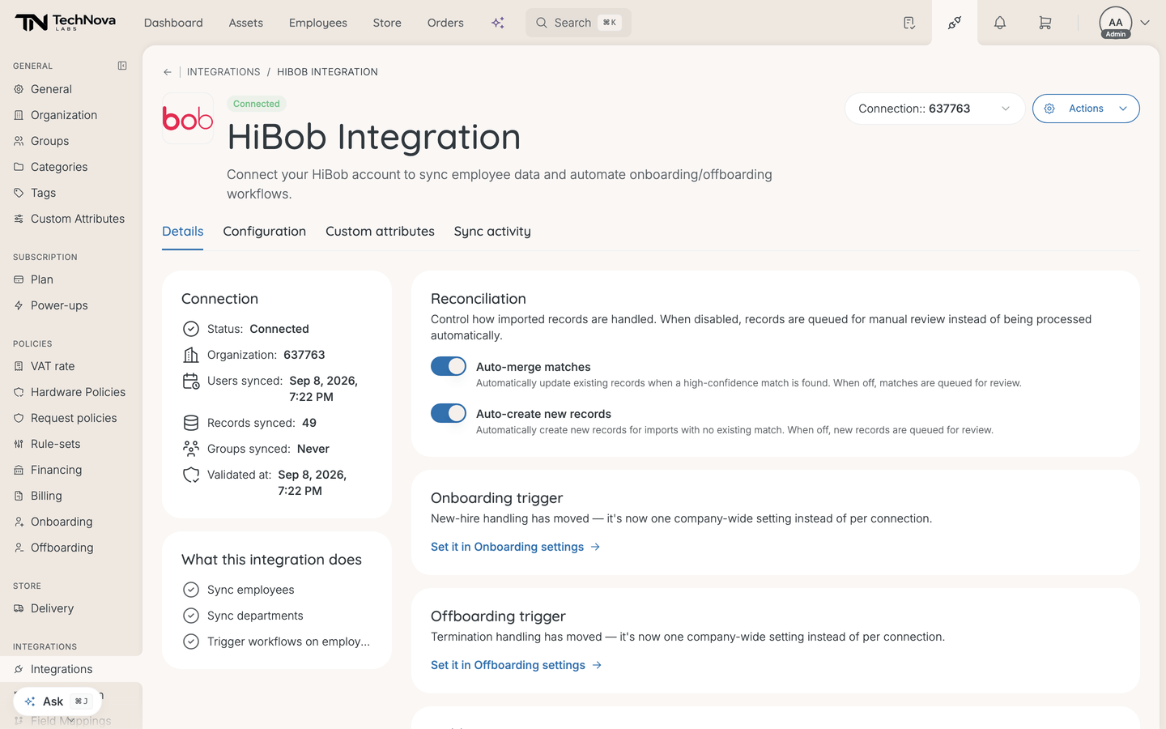The image size is (1166, 729).
Task: Click the TechNova Labs logo
Action: coord(65,23)
